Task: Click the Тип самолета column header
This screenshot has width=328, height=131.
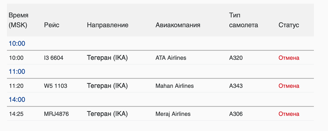Action: click(243, 20)
